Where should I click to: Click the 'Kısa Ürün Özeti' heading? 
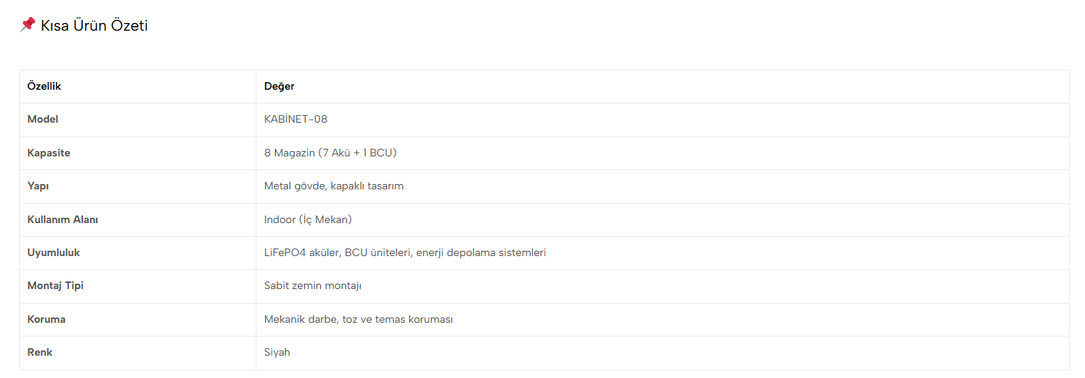[94, 25]
